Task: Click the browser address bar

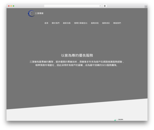Action: 73,6
